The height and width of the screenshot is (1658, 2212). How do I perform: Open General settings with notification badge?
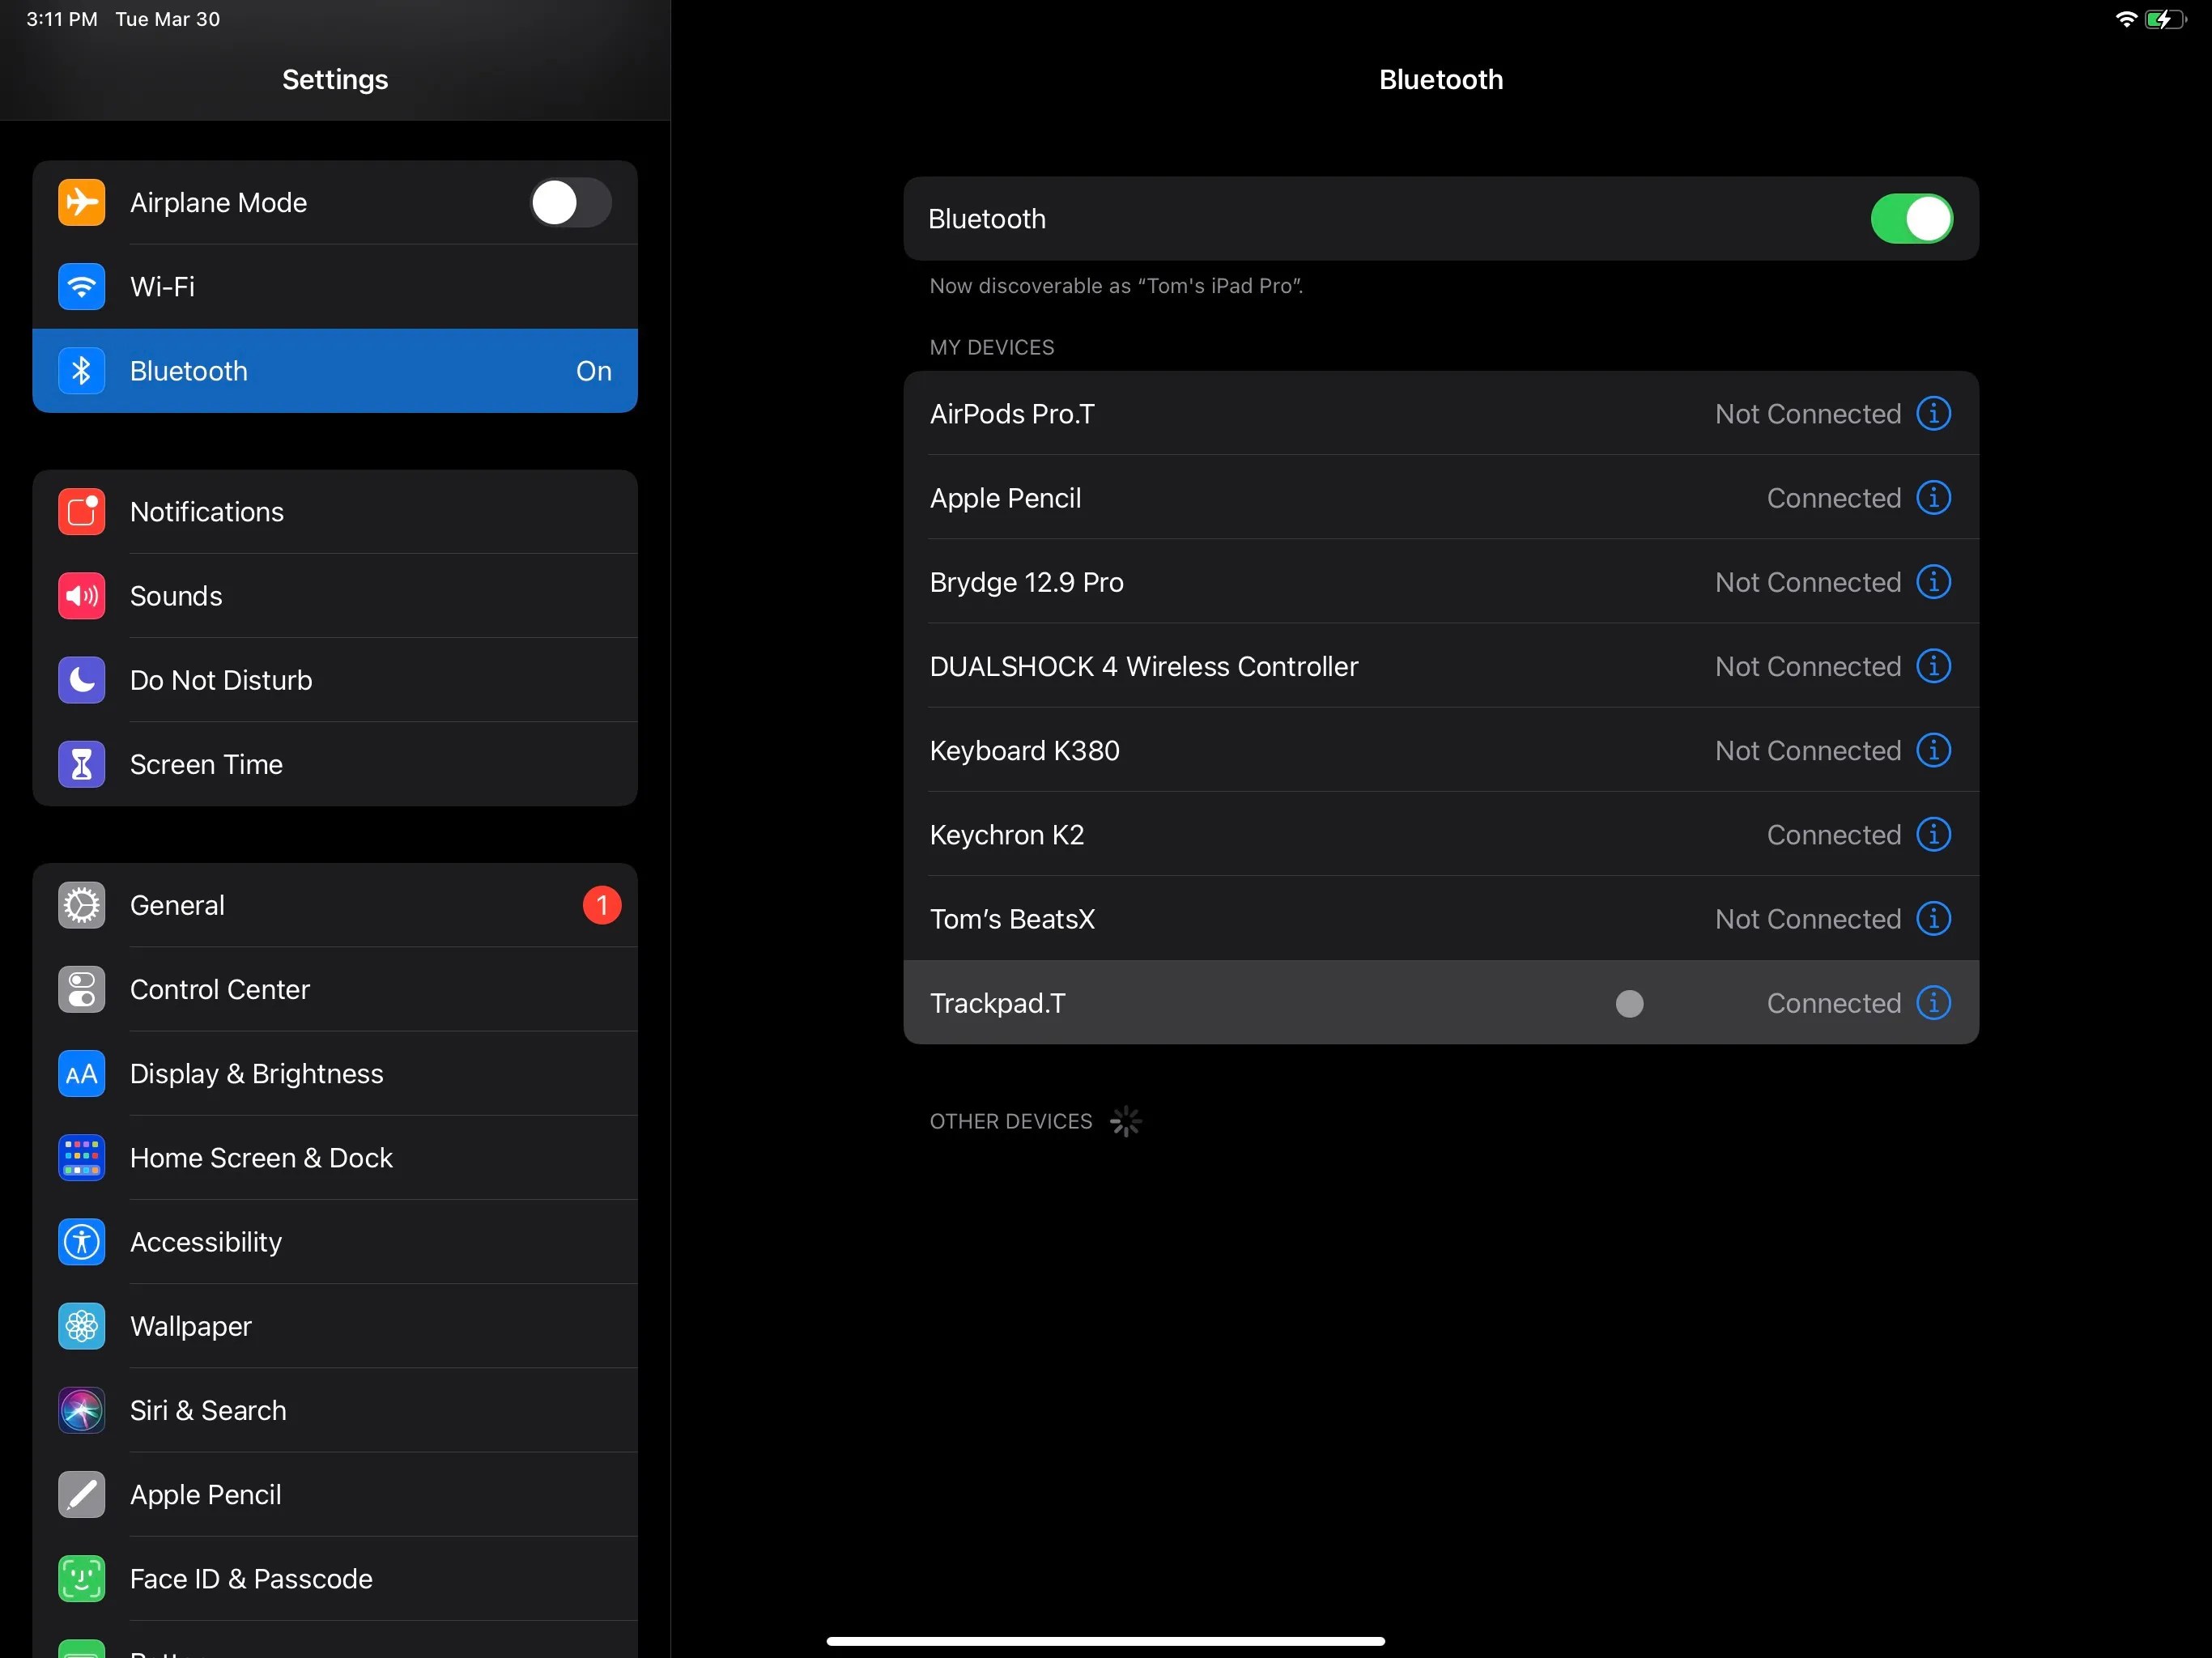coord(177,904)
